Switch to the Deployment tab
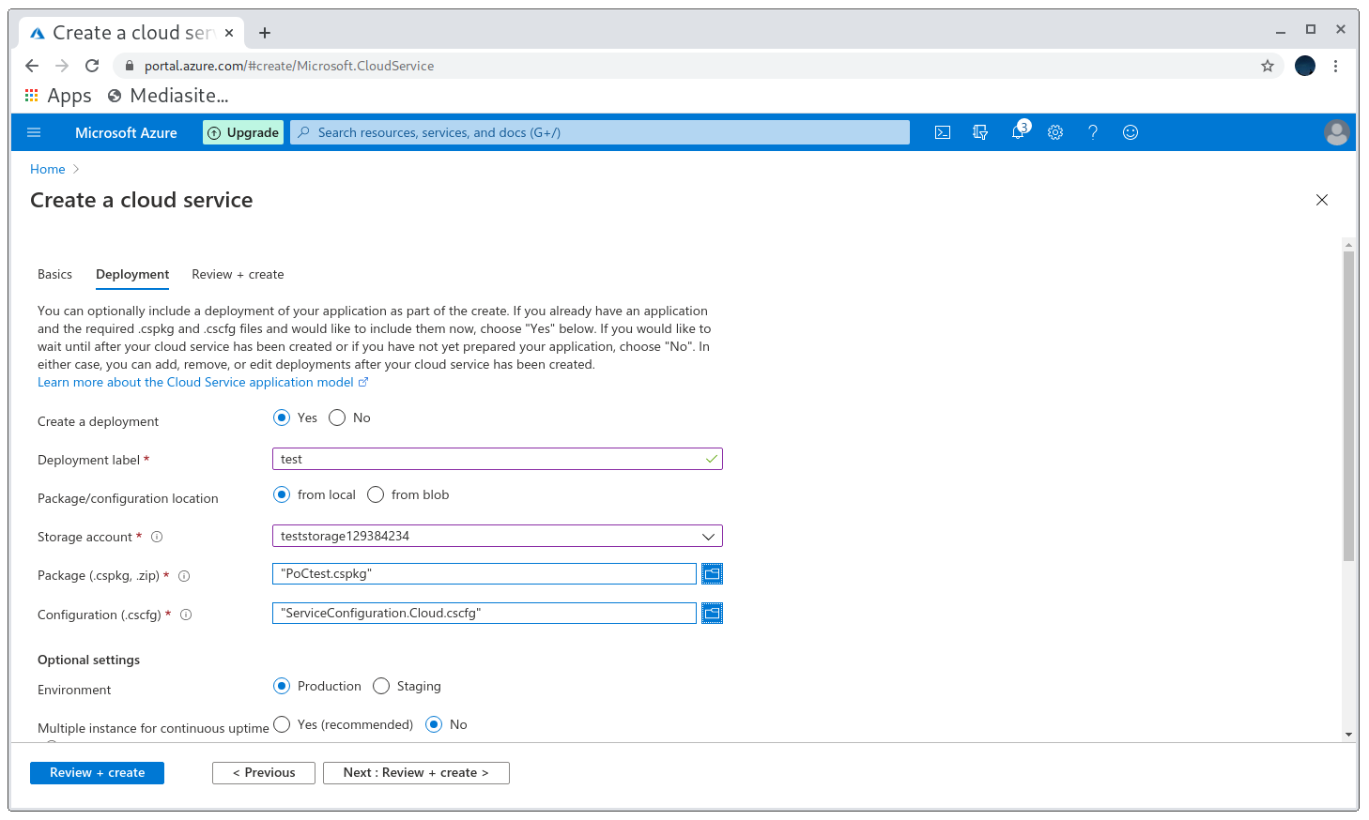1369x820 pixels. tap(132, 274)
